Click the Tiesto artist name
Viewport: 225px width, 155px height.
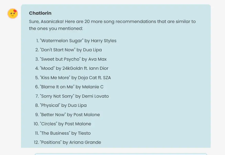pos(84,133)
